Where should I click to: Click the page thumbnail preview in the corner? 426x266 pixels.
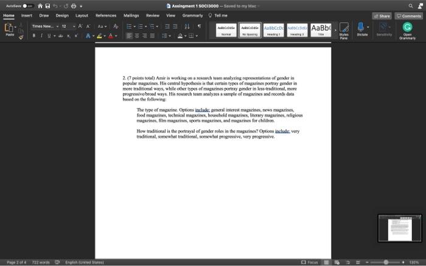coord(400,228)
